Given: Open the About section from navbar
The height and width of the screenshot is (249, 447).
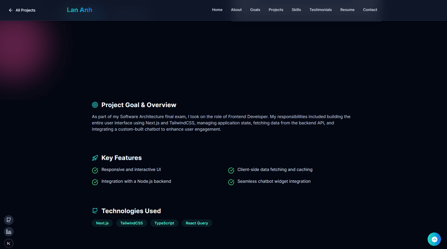Looking at the screenshot, I should click(x=236, y=10).
